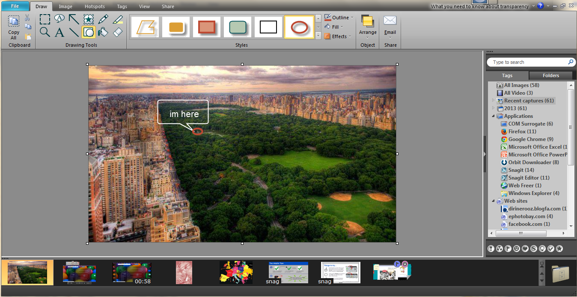Choose the Text tool
The width and height of the screenshot is (577, 297).
[59, 32]
